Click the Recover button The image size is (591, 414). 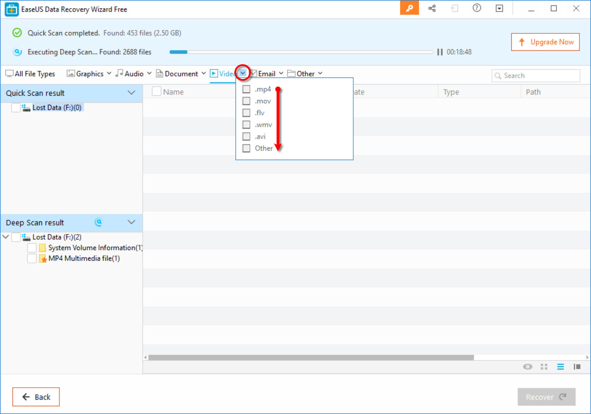click(546, 397)
